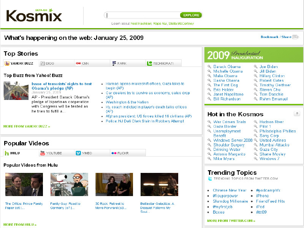
Task: Click the magnifier icon beside Sony Corp
Action: 256,136
